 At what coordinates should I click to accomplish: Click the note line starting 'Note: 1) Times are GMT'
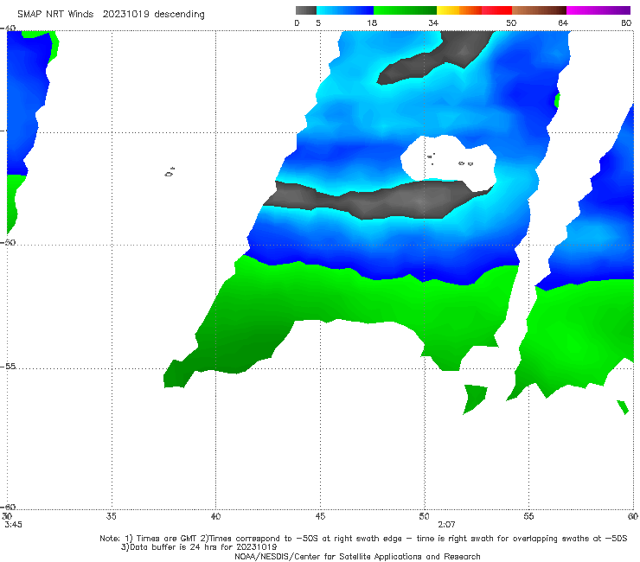point(363,539)
